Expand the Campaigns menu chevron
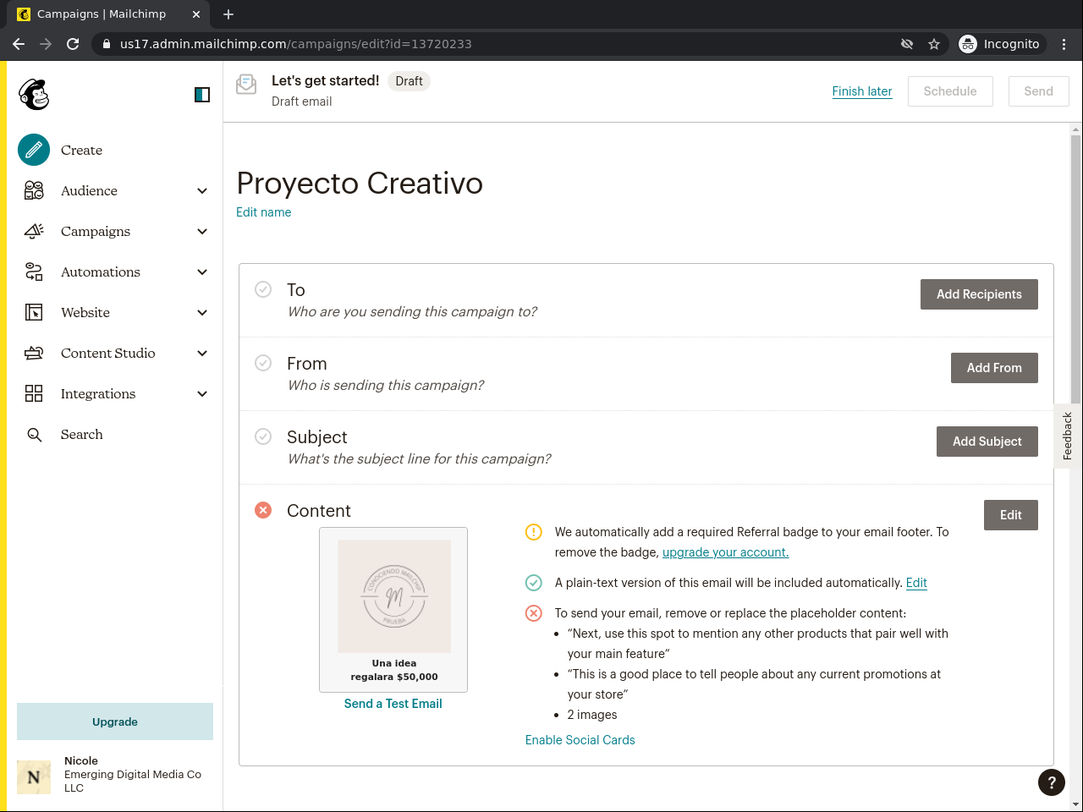This screenshot has width=1083, height=812. tap(202, 232)
